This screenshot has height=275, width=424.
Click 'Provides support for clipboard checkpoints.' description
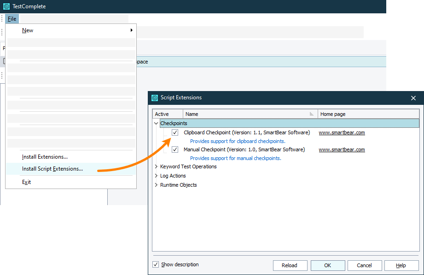point(238,141)
